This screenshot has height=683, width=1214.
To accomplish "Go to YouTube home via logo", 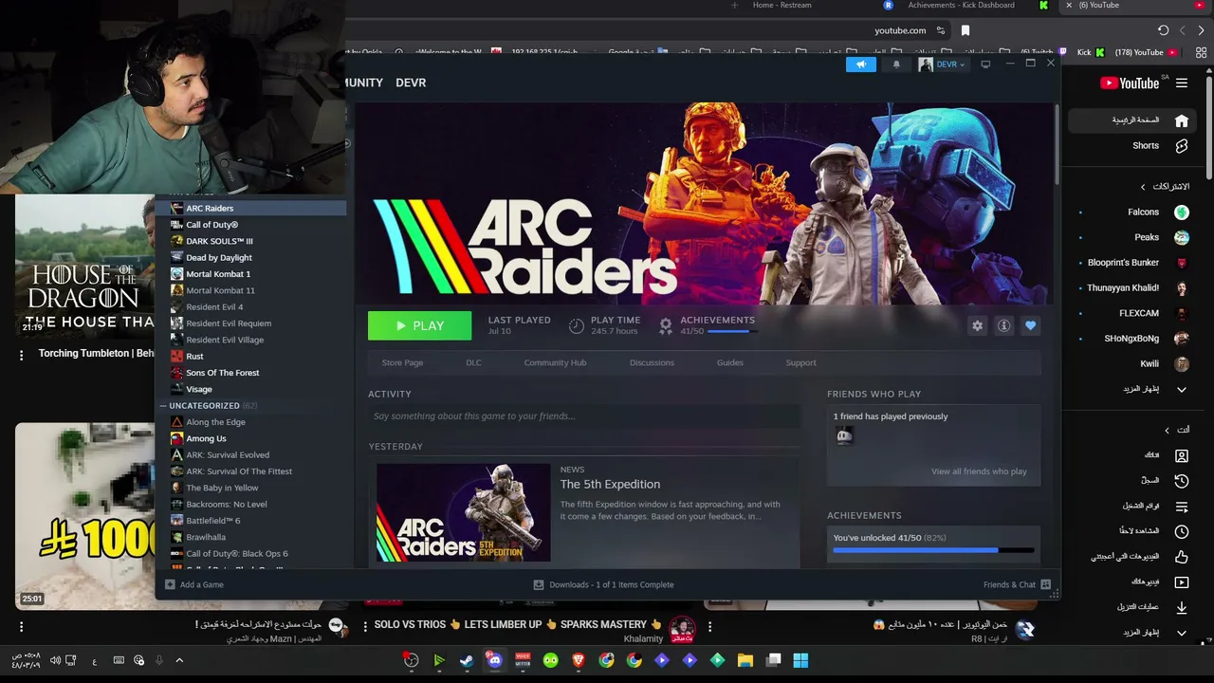I will [x=1130, y=83].
